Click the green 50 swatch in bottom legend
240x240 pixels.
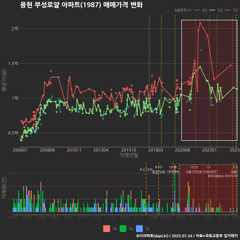(x=123, y=228)
